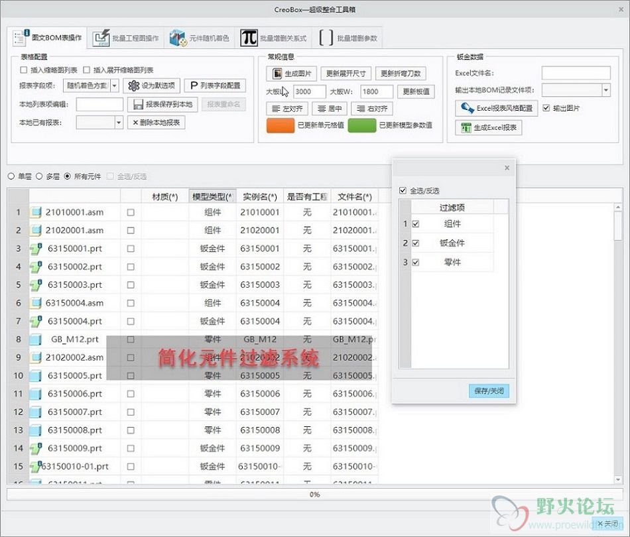
Task: Click the sheet metal icon of 63150002.prt
Action: [x=36, y=267]
